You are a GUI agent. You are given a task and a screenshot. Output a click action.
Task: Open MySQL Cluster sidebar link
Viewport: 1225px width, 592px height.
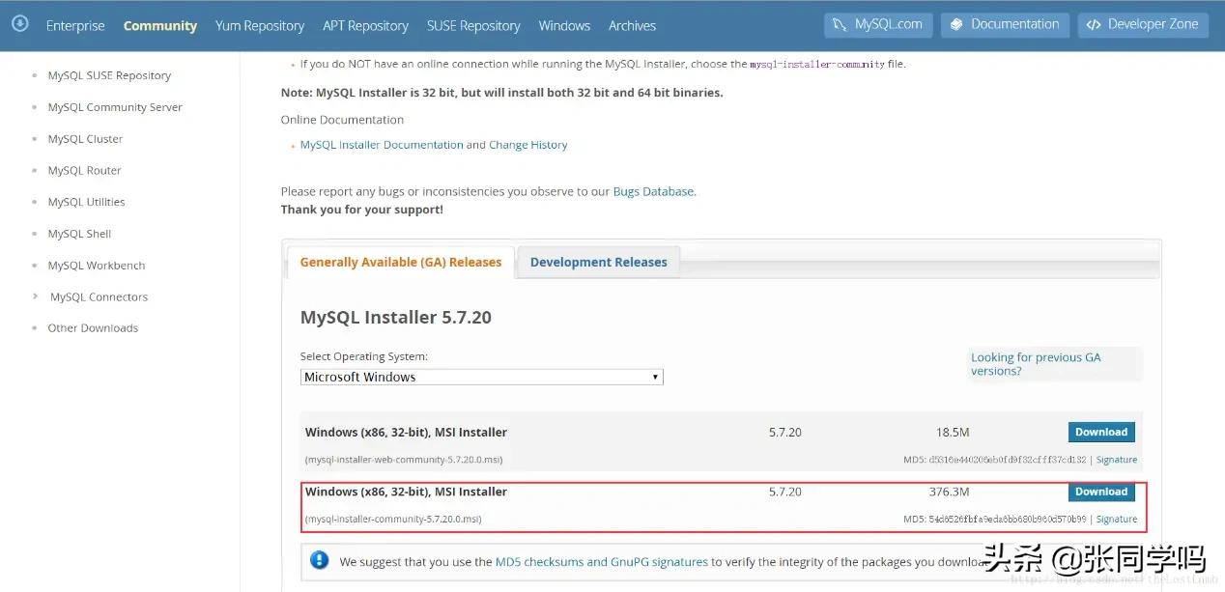85,139
